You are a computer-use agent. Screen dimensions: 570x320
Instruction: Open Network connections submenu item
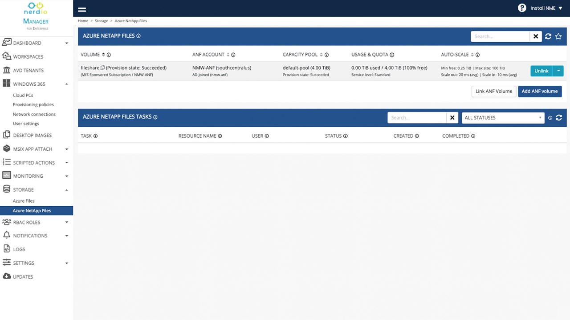tap(34, 114)
